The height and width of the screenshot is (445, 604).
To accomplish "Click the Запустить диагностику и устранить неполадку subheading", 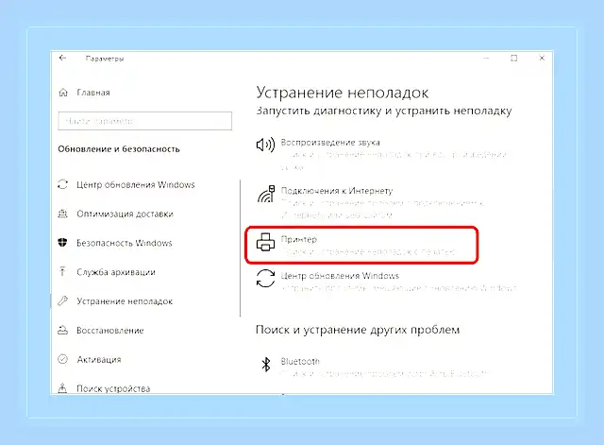I will pyautogui.click(x=384, y=111).
